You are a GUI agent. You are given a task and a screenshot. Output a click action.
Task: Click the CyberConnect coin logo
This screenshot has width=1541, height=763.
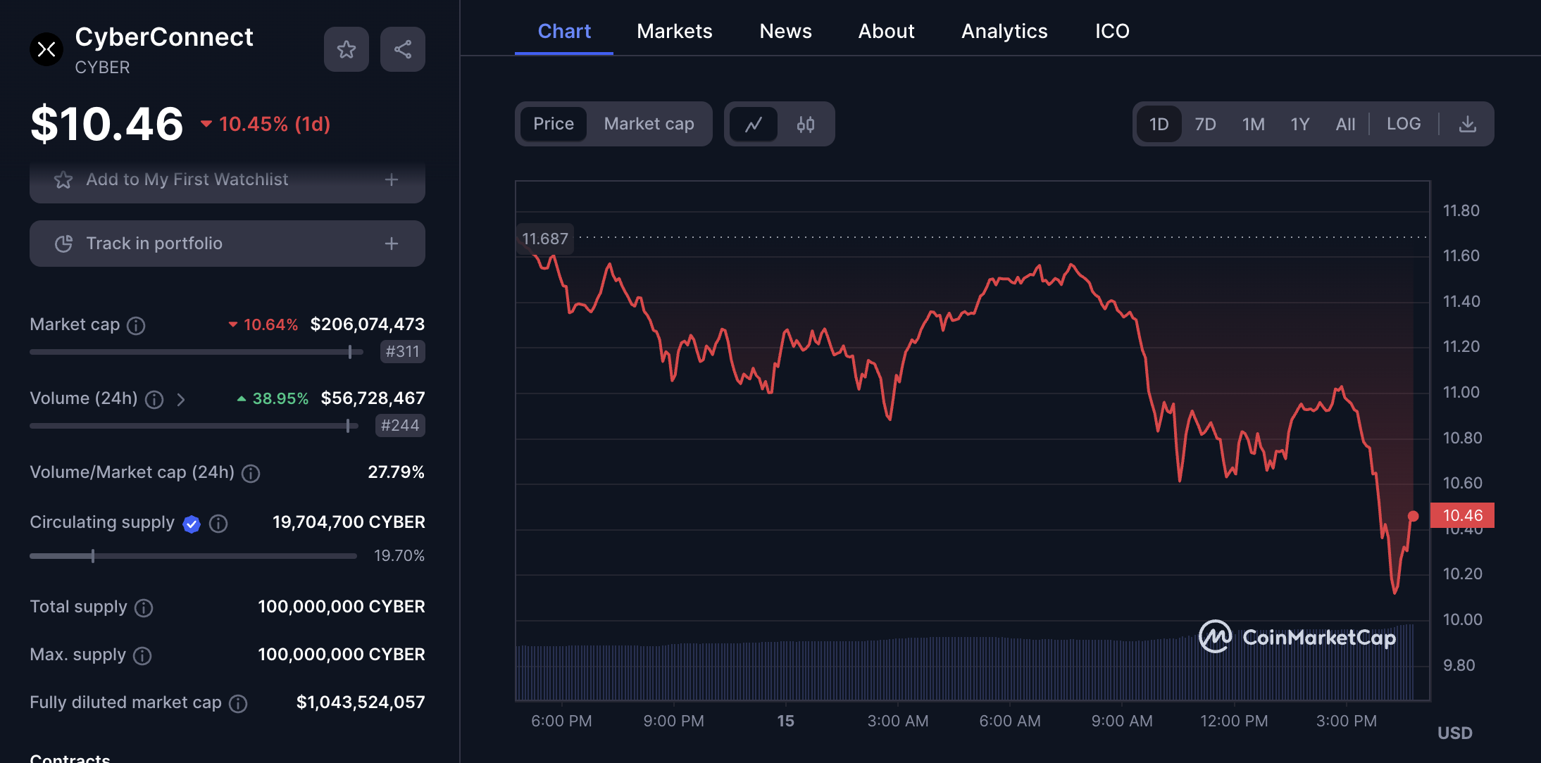(46, 49)
